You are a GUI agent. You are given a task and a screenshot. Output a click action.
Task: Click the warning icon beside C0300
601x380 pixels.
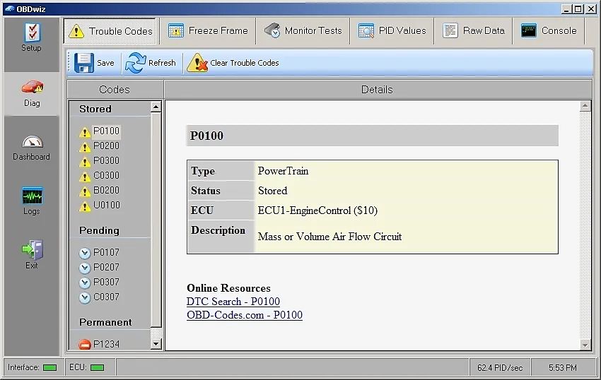coord(84,177)
